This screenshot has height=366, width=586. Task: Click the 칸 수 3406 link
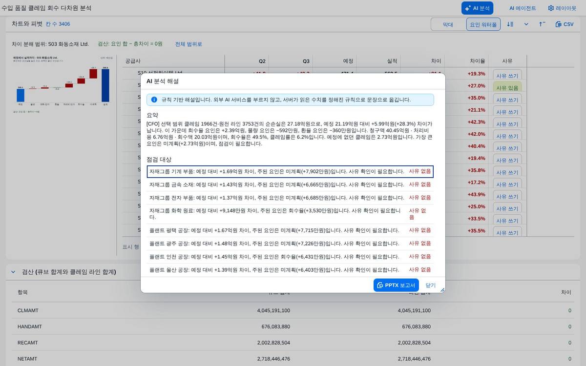point(58,24)
